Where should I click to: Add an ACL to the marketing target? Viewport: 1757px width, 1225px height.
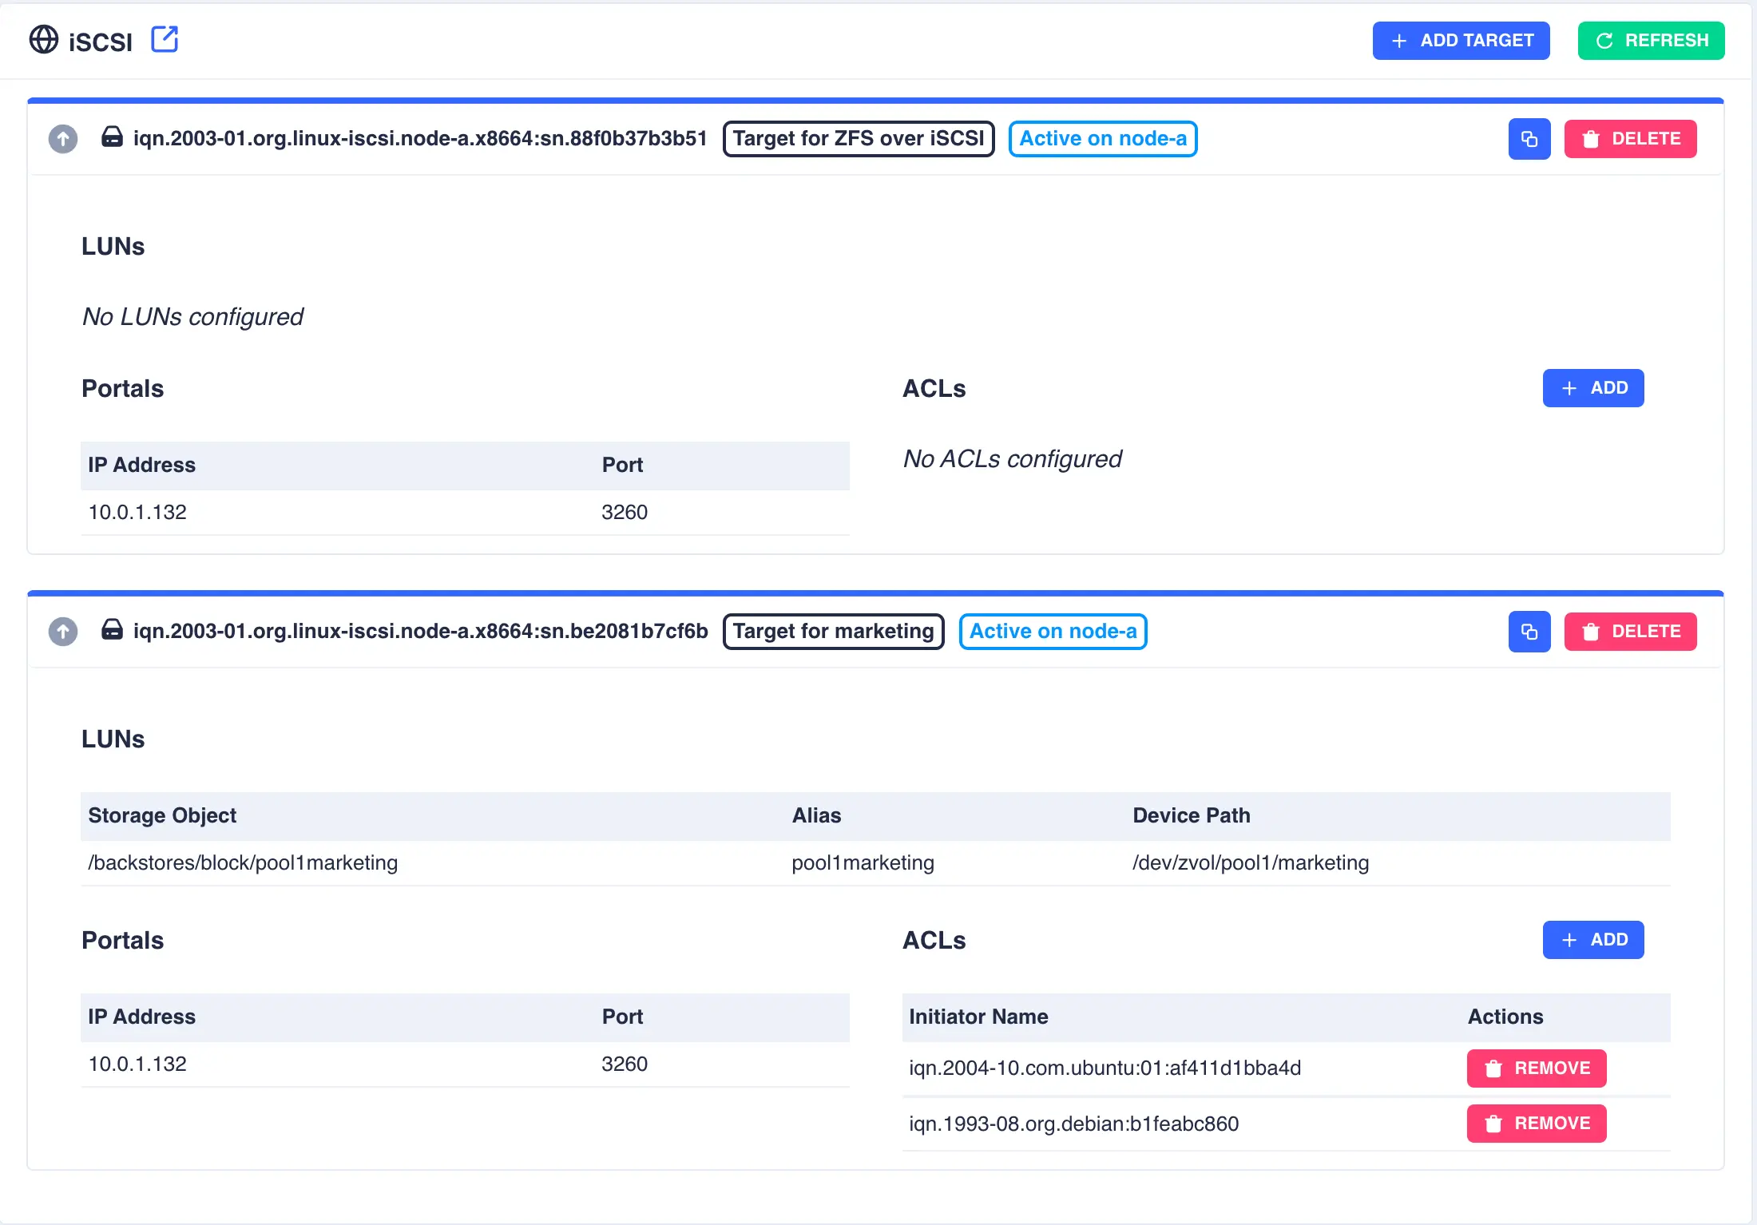click(1592, 940)
